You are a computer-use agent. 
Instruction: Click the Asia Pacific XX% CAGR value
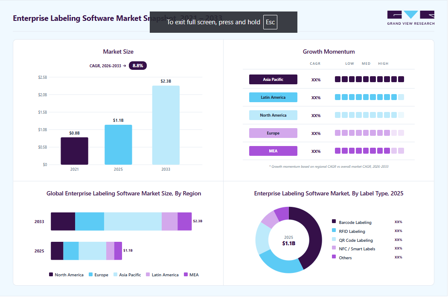point(316,80)
